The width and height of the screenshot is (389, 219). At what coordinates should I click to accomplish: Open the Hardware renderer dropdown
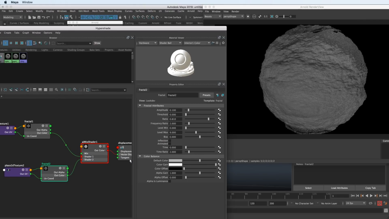[x=148, y=43]
